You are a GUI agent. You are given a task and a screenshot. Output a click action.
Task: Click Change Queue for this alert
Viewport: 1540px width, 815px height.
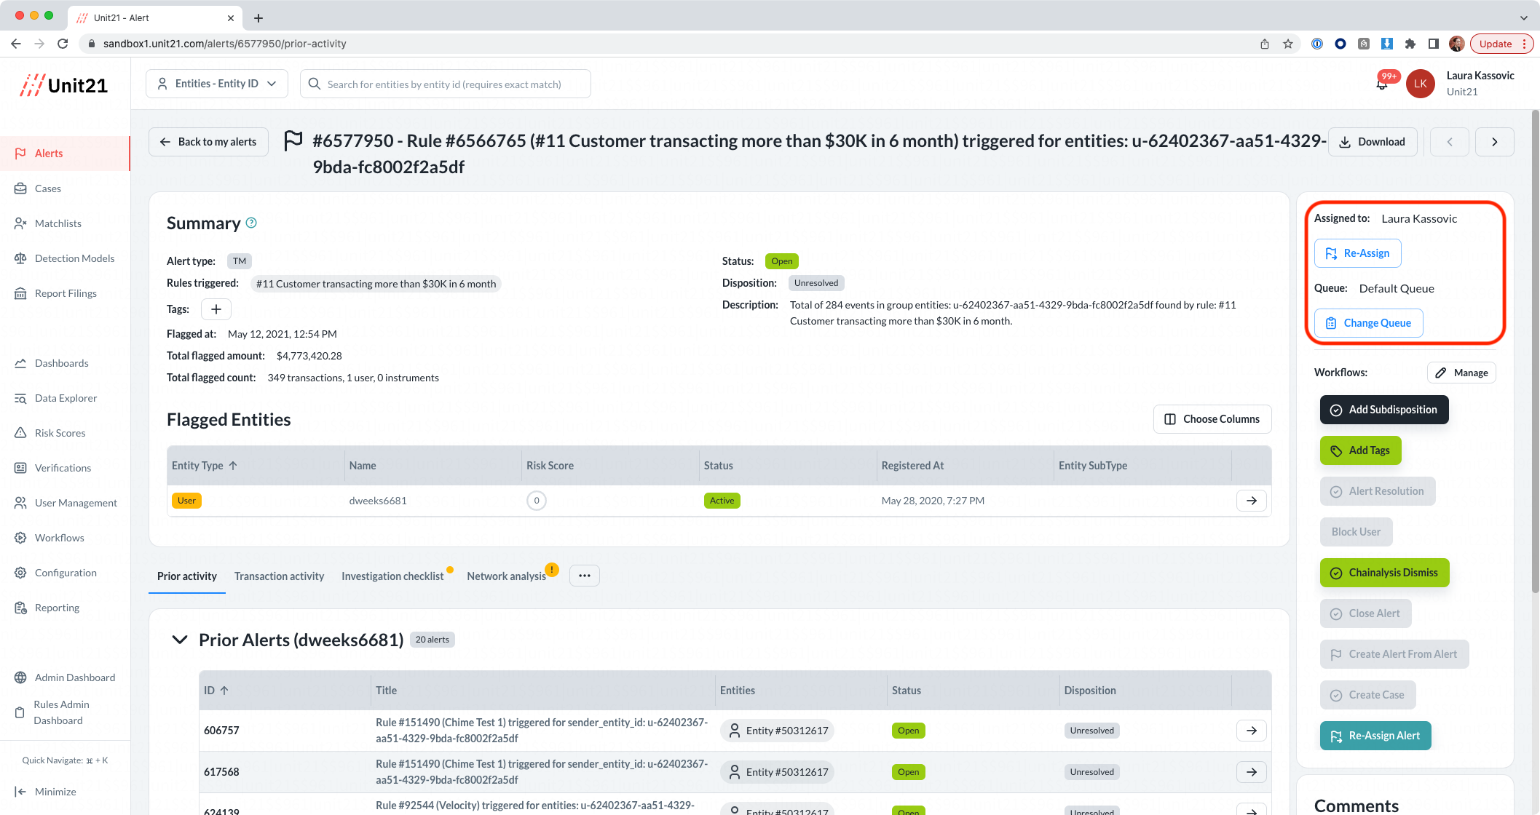pyautogui.click(x=1368, y=322)
